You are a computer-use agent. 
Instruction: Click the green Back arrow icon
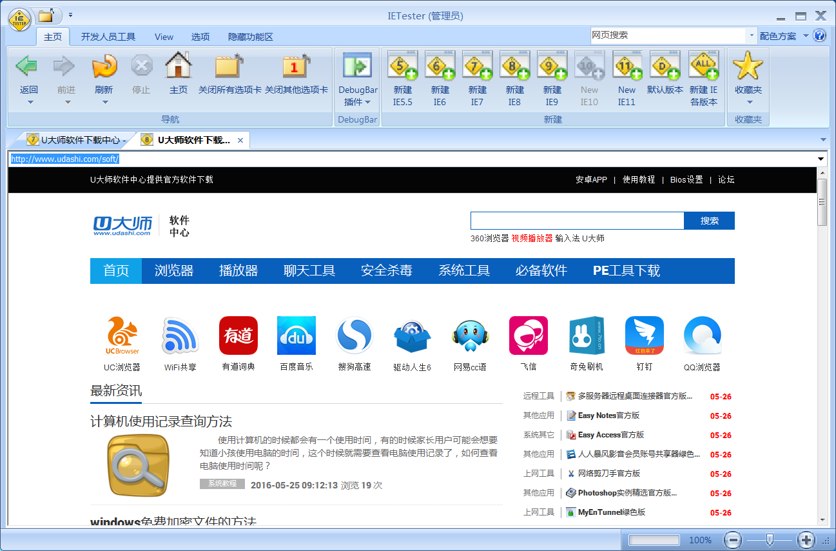click(x=27, y=66)
